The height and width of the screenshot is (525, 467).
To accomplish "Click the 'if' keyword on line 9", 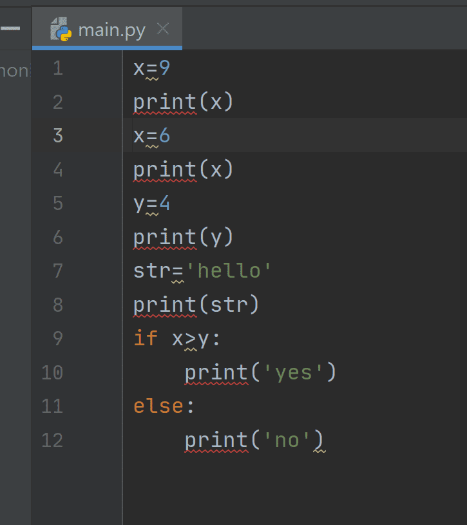I will pos(146,338).
